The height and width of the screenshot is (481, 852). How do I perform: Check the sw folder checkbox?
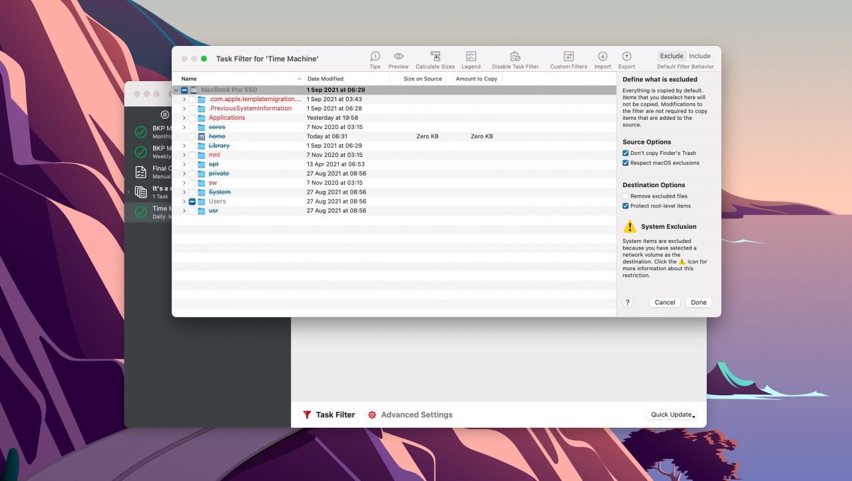pyautogui.click(x=192, y=183)
